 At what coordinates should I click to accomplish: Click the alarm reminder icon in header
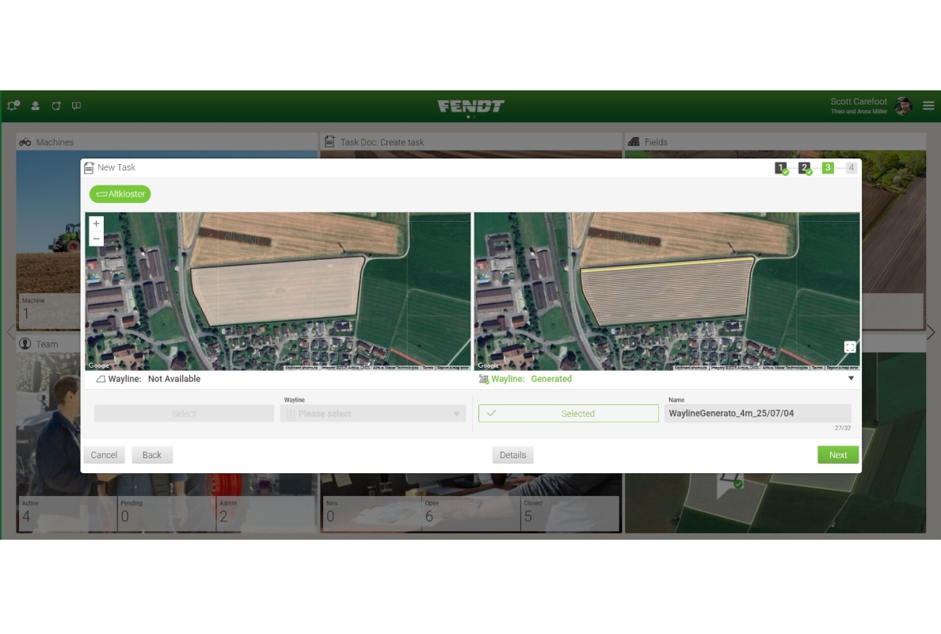(x=55, y=105)
